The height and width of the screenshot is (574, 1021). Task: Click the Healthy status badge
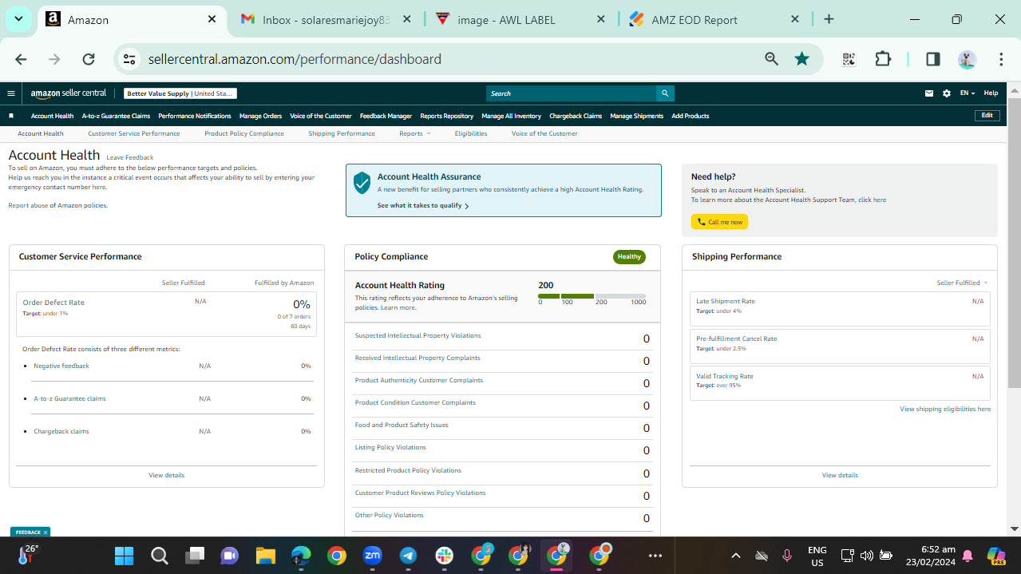pos(629,256)
